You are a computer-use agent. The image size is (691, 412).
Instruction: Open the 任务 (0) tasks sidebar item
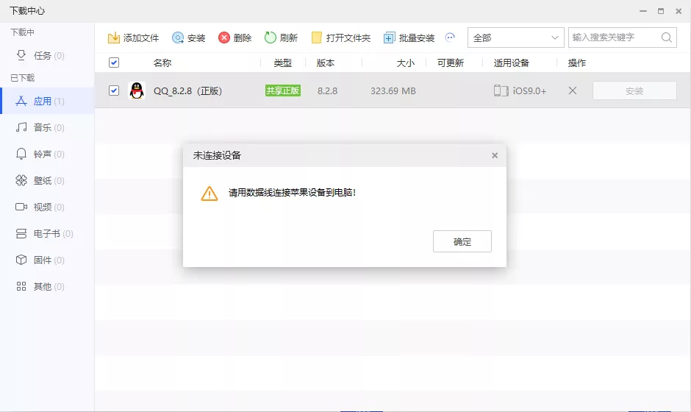click(47, 56)
